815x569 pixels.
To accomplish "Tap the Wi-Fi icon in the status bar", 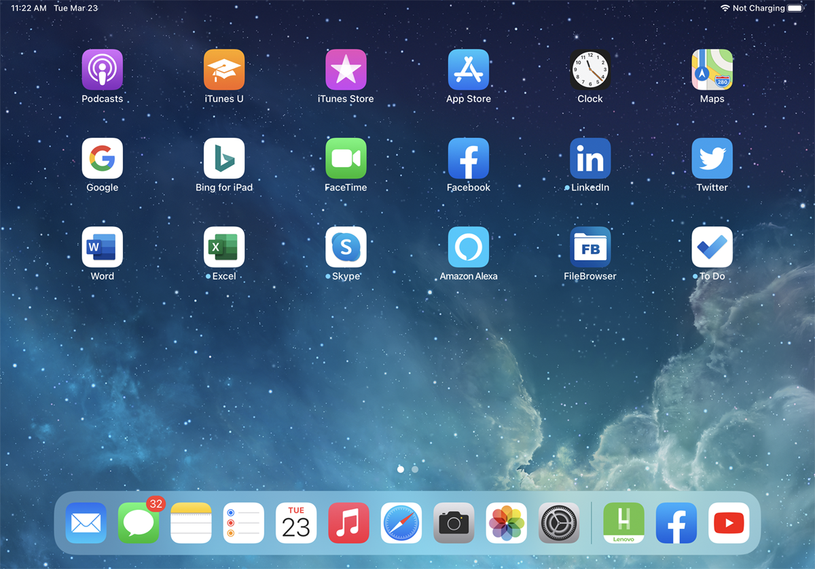I will (725, 8).
